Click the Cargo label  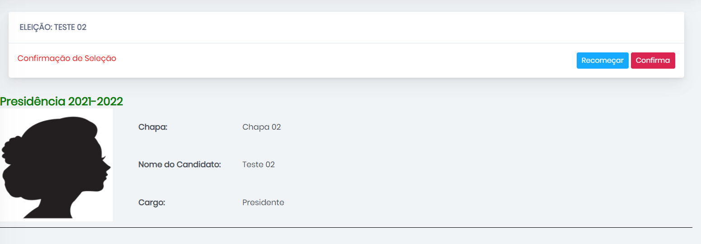[152, 202]
